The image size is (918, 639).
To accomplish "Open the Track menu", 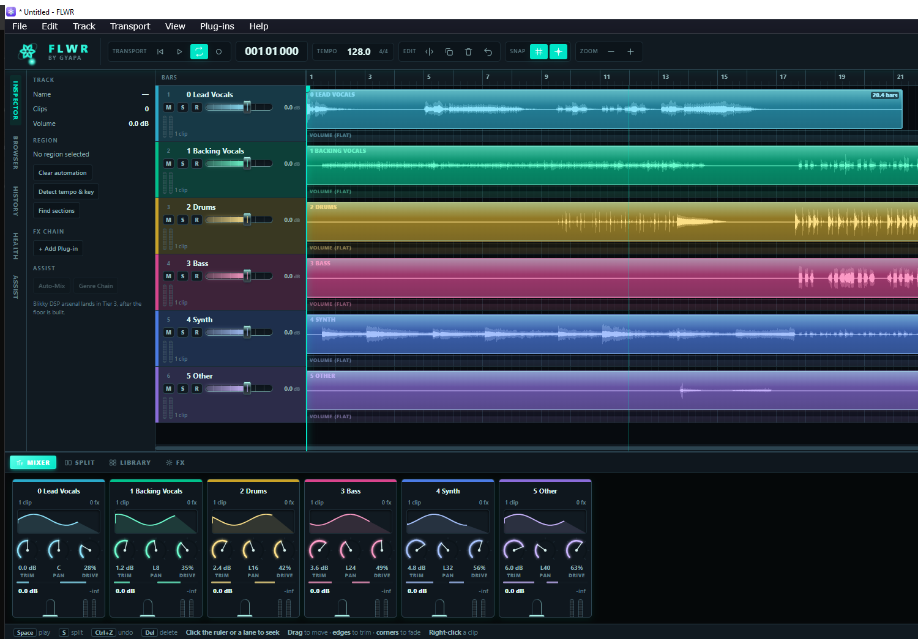I will point(84,26).
